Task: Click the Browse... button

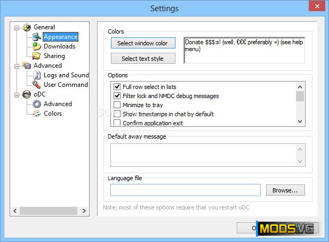Action: point(288,190)
